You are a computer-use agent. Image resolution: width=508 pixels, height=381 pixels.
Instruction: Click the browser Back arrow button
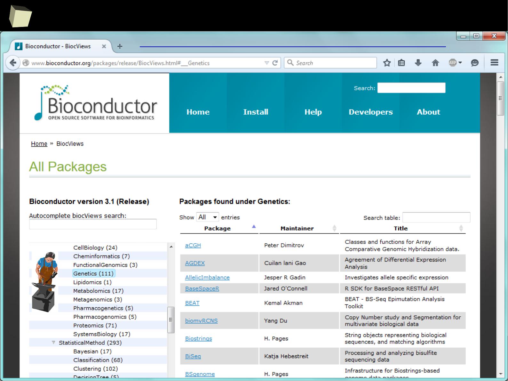(x=13, y=63)
